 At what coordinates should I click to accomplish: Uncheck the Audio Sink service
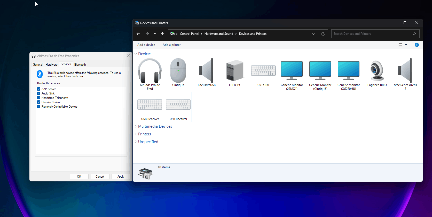[x=39, y=93]
